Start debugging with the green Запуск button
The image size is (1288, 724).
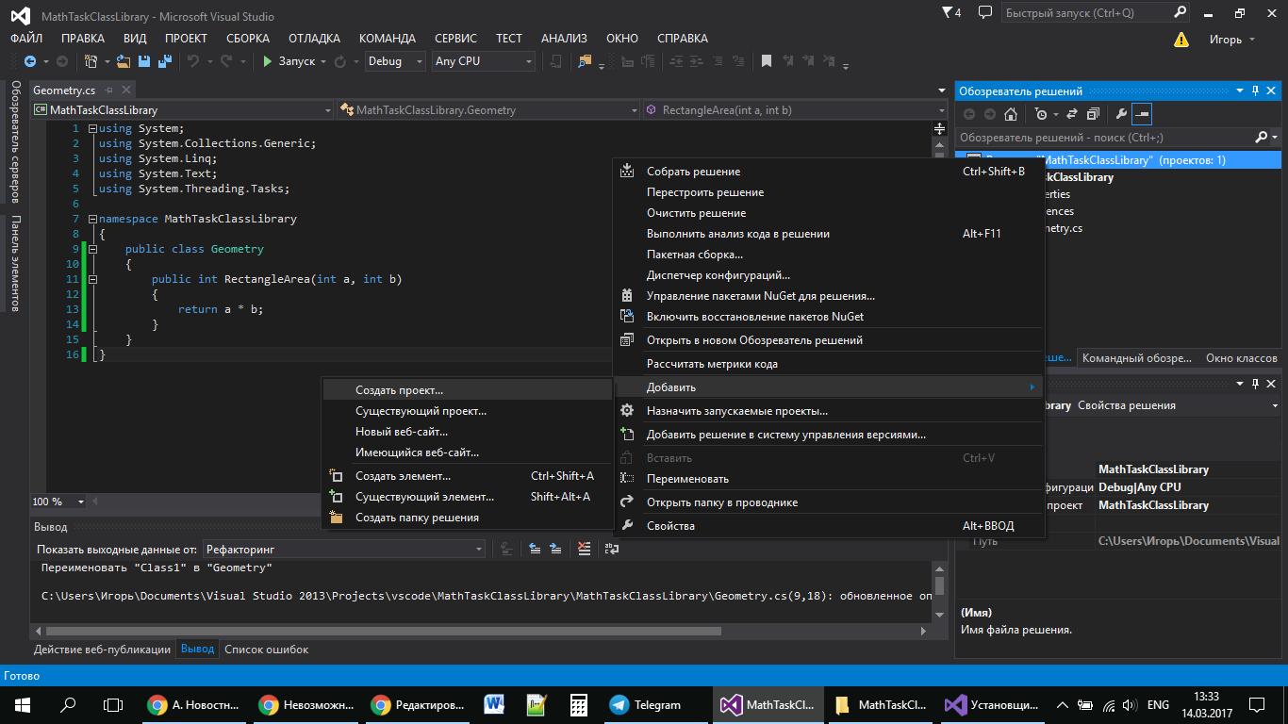289,61
